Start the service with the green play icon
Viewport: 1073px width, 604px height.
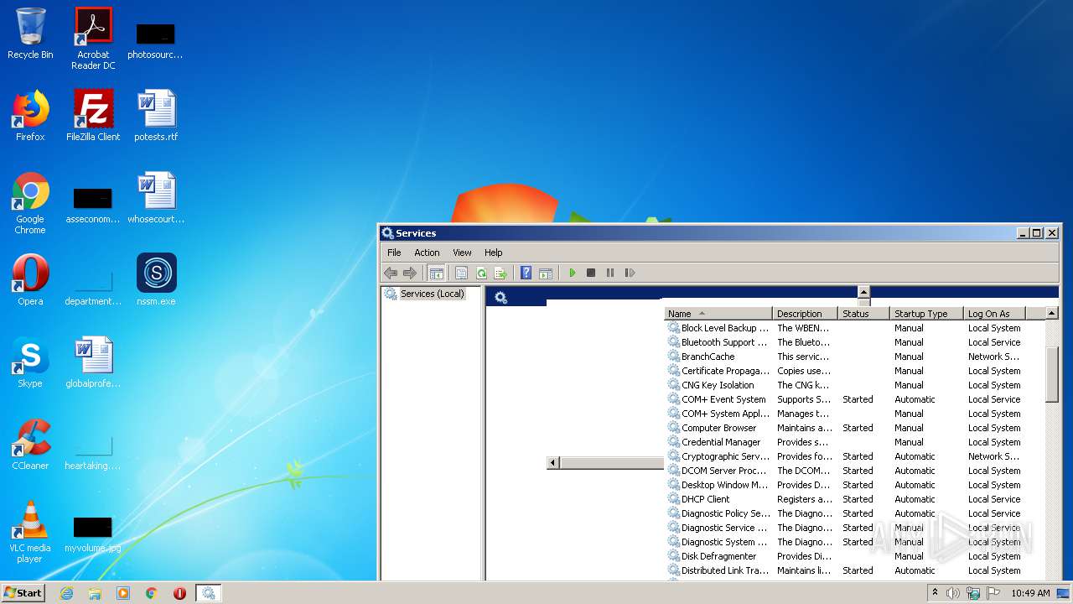click(x=573, y=273)
